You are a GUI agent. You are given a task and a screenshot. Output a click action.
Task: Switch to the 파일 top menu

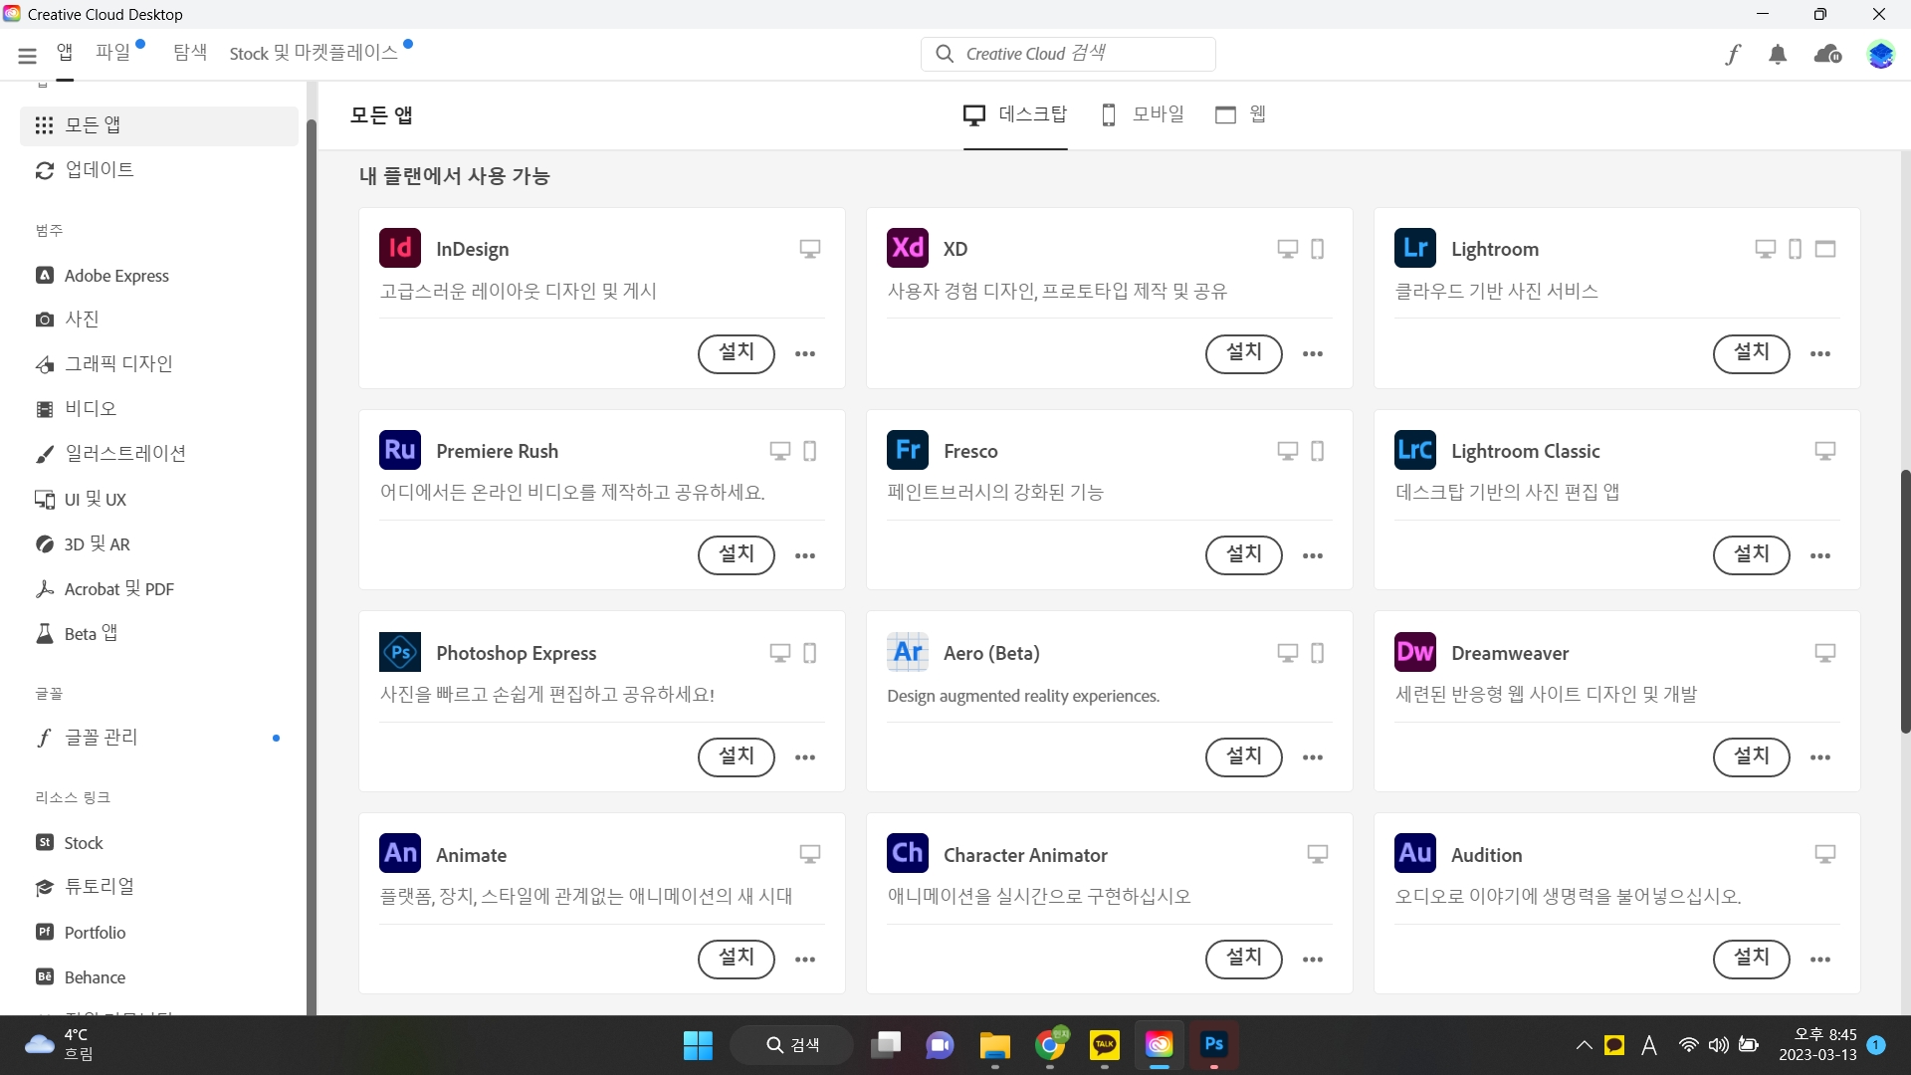(113, 53)
